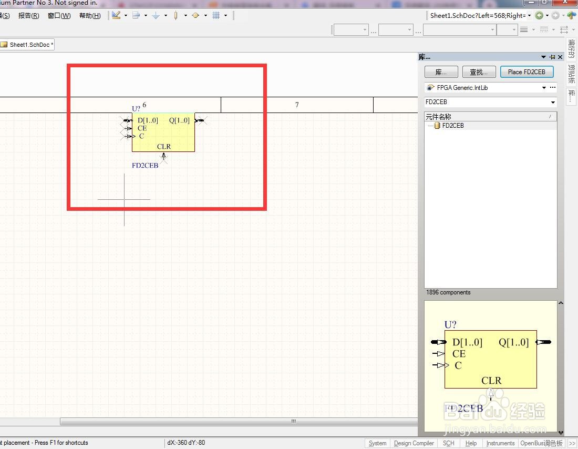
Task: Switch to the Sheet1.SchDoc tab
Action: [x=28, y=45]
